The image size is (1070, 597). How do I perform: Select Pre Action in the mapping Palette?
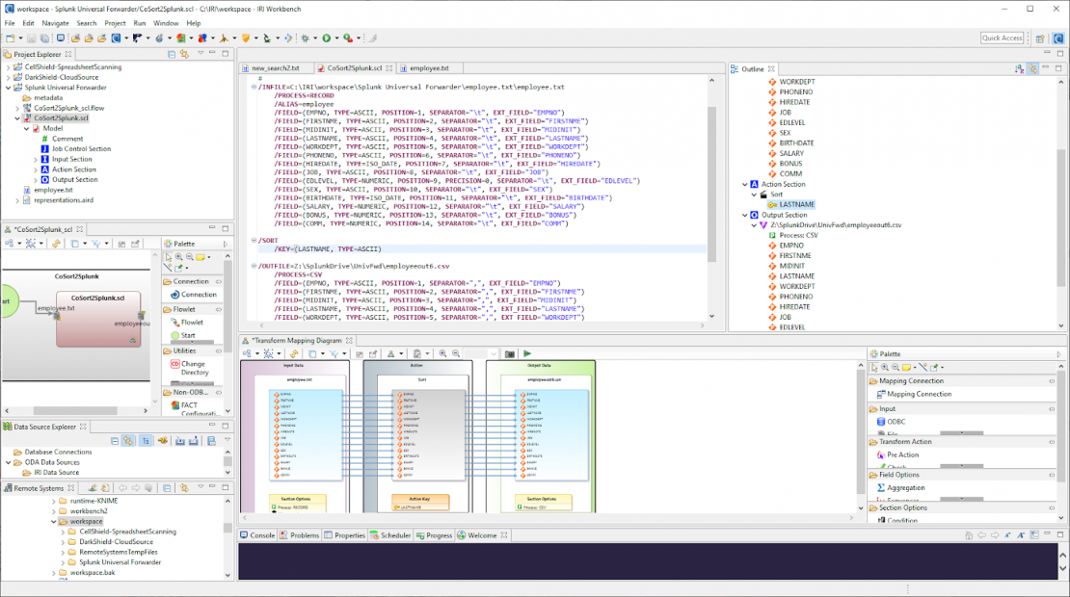(x=897, y=454)
